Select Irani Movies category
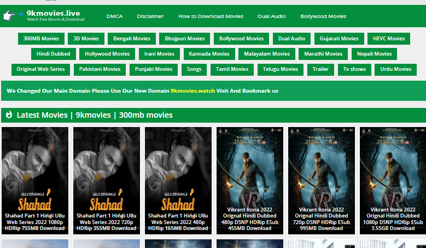The height and width of the screenshot is (248, 426). (159, 54)
